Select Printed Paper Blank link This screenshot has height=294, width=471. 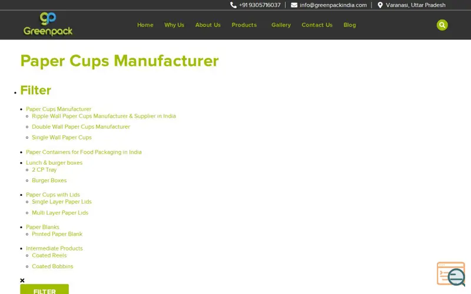[57, 234]
